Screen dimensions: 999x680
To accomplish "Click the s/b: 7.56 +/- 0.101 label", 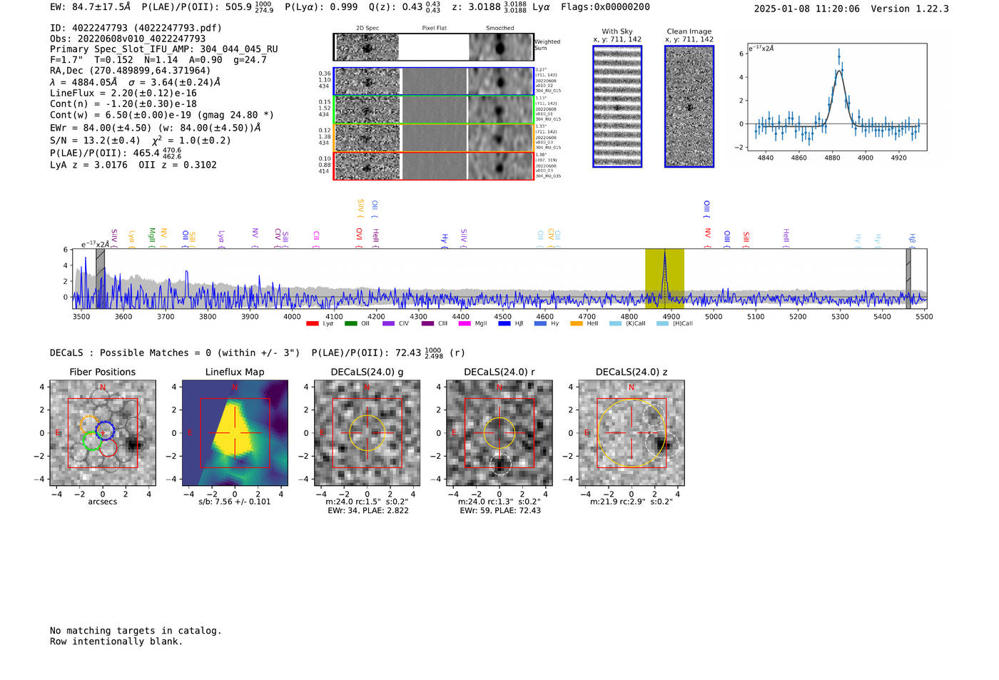I will point(235,502).
